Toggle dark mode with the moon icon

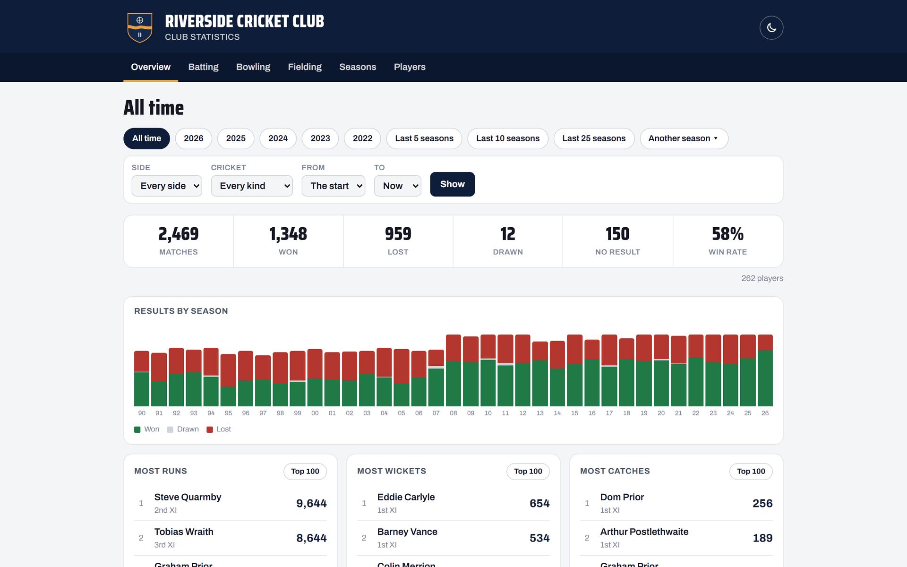pos(771,28)
